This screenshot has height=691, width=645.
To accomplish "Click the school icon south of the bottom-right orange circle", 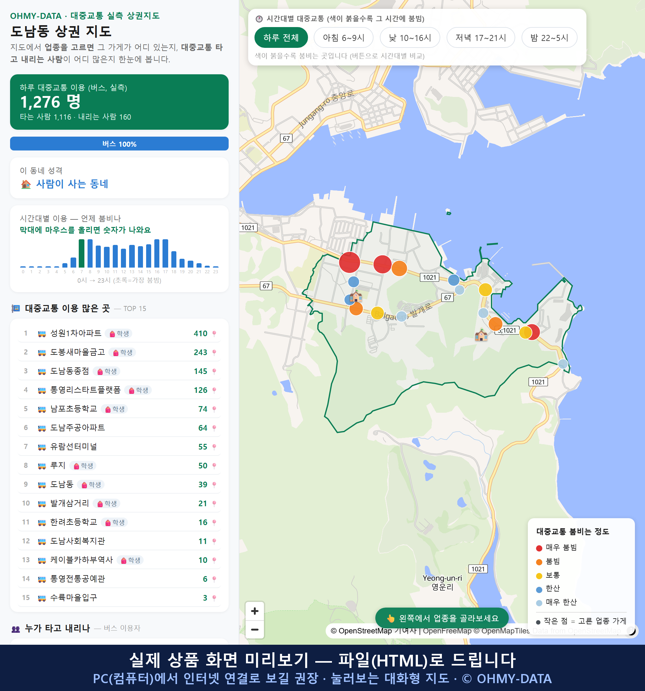I will click(481, 335).
